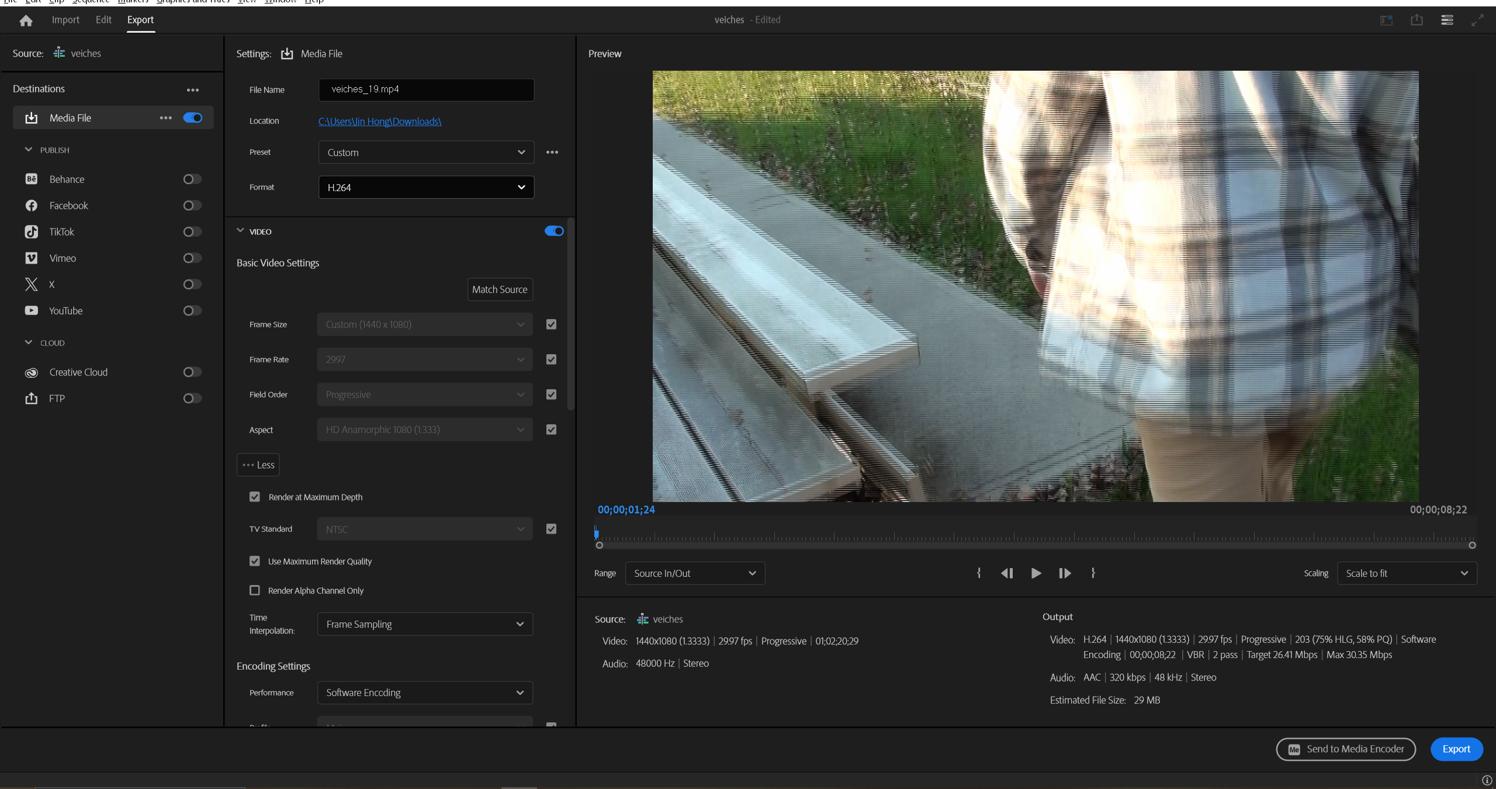Check the Render Alpha Channel Only checkbox

click(x=255, y=590)
